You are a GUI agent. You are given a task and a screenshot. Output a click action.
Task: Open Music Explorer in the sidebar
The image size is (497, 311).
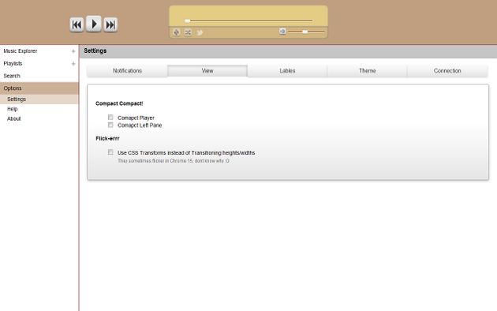(21, 51)
